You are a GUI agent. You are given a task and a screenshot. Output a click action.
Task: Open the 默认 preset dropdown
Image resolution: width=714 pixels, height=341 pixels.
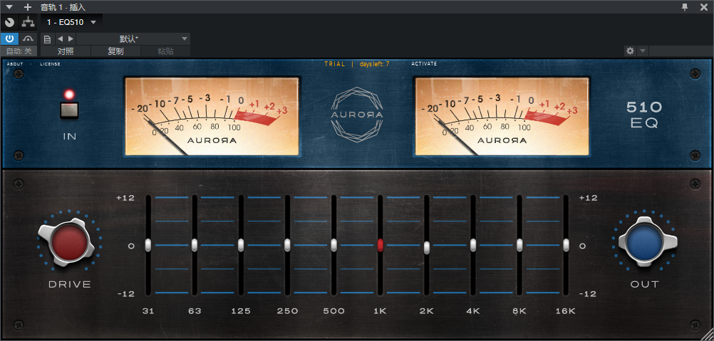[x=133, y=38]
